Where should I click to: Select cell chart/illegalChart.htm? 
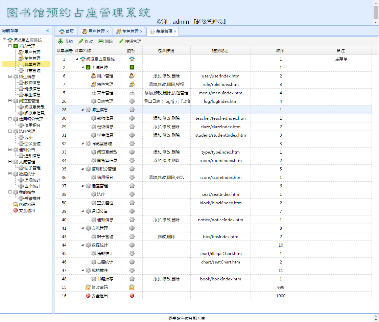220,254
